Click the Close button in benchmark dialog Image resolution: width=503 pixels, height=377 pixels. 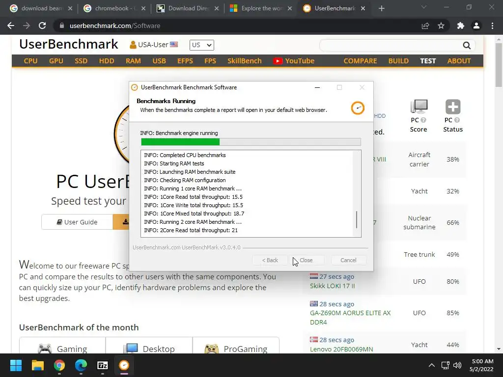tap(307, 260)
